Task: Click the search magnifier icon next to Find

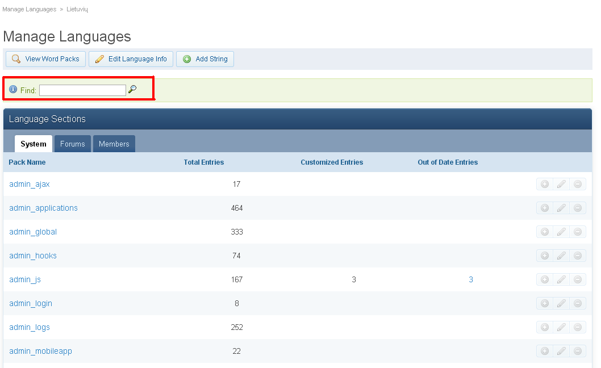Action: pyautogui.click(x=132, y=89)
